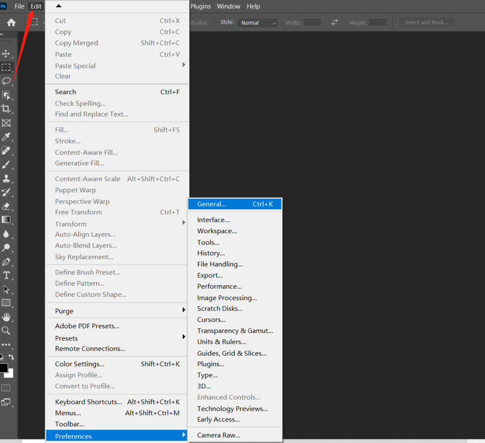Select the Hand tool
Image resolution: width=485 pixels, height=443 pixels.
tap(6, 317)
